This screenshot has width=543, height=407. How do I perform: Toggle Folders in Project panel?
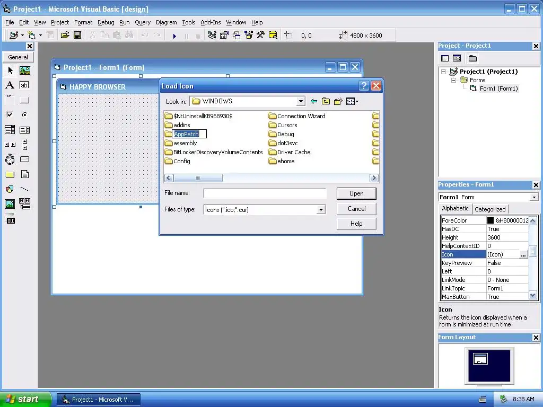coord(472,58)
